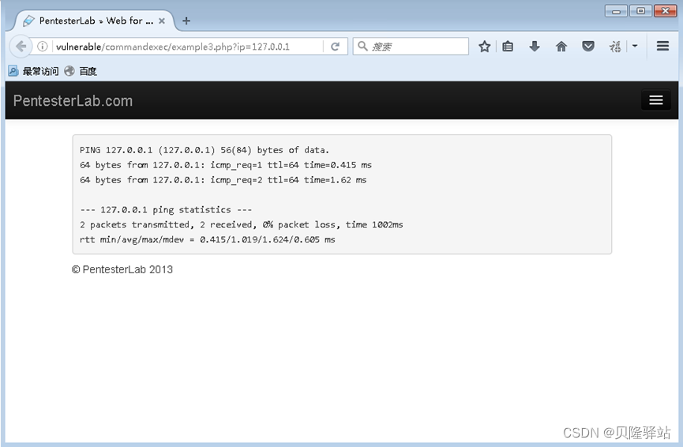Click the browser back arrow button

21,46
